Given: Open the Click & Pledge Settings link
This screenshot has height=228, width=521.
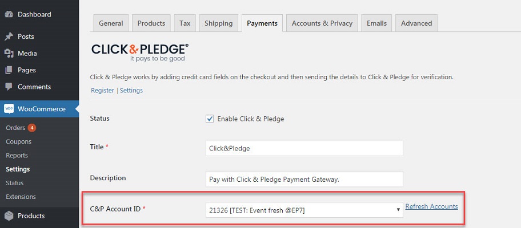Looking at the screenshot, I should (131, 90).
